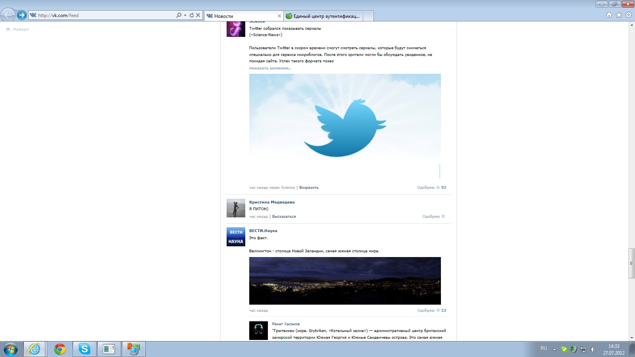Open the Windows Start button
Screen dimensions: 635x357
click(x=11, y=349)
